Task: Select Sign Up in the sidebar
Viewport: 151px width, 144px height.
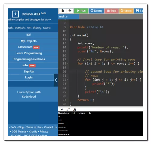Action: pos(29,71)
